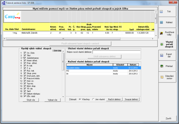Click preview horizontal scroll left arrow

(x=4, y=39)
